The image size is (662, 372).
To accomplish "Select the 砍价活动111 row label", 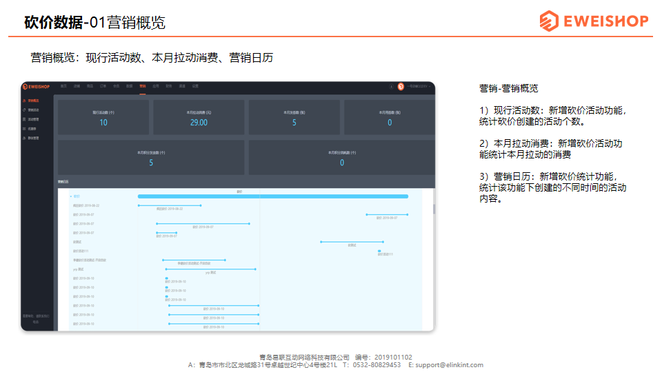I will (x=81, y=251).
